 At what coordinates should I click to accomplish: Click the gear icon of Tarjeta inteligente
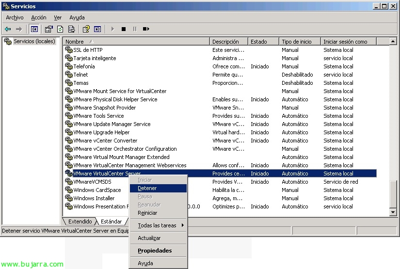[69, 58]
